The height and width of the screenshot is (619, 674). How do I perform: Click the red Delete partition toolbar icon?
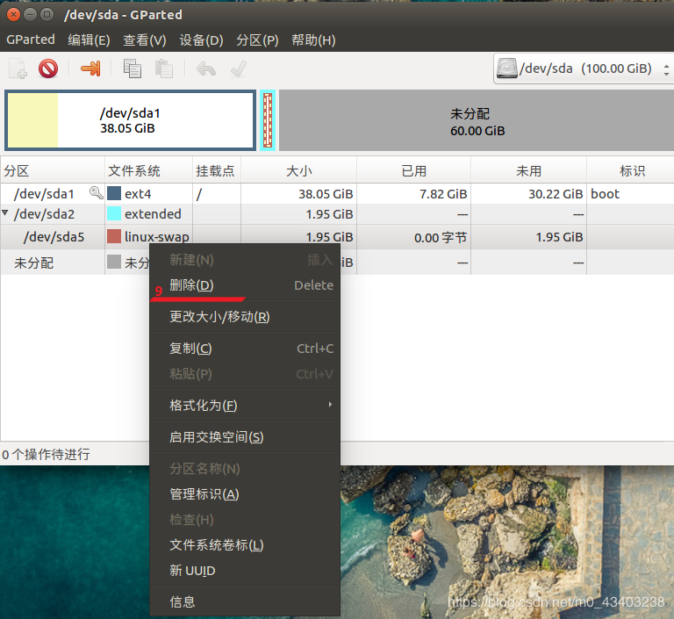click(x=48, y=68)
